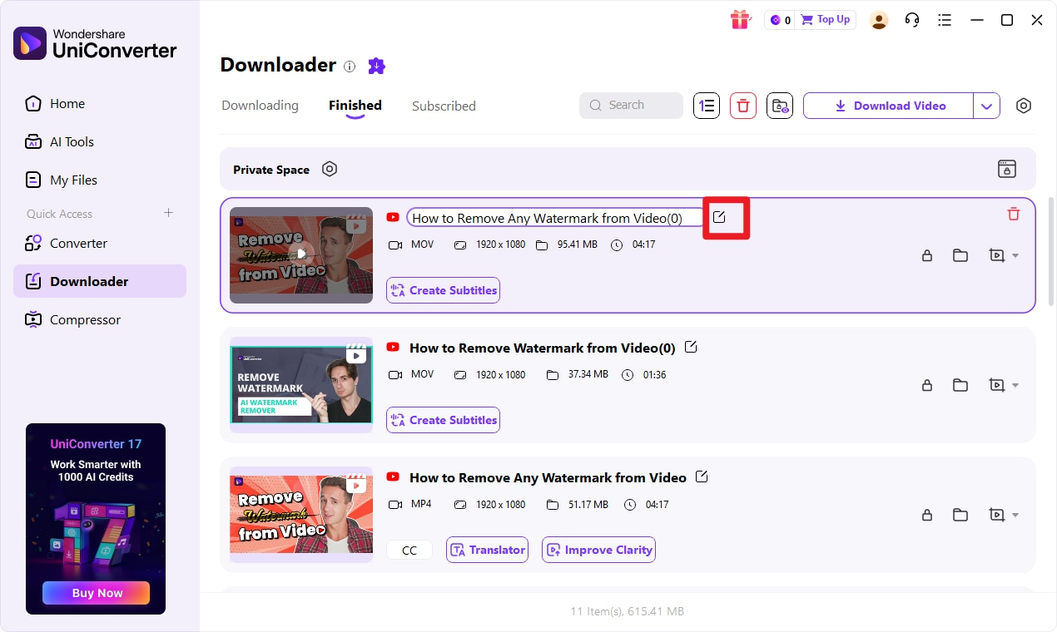Open Compressor in sidebar
This screenshot has width=1057, height=632.
coord(100,320)
